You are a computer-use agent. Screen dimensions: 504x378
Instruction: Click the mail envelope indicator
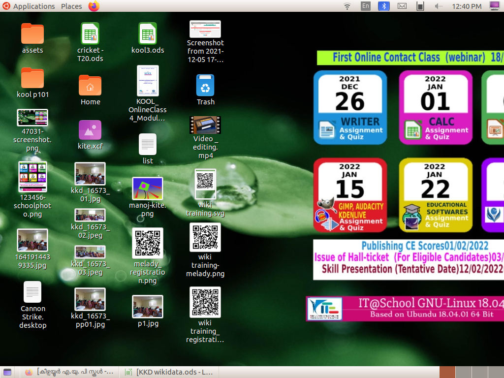(402, 6)
